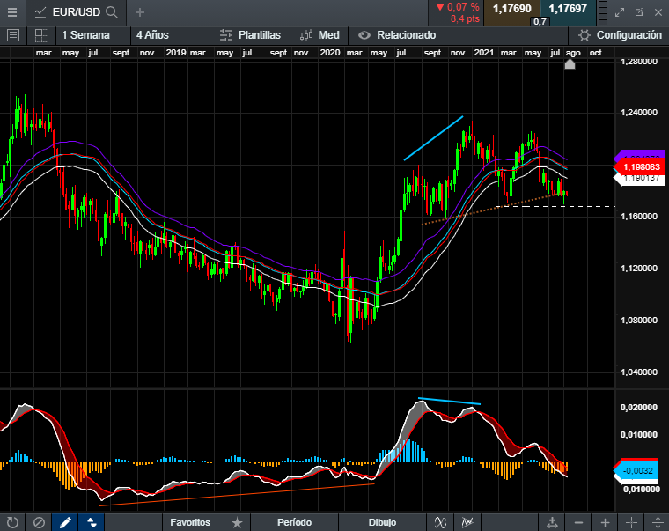Click the red 1,198083 price label on axis
This screenshot has width=669, height=531.
[641, 166]
